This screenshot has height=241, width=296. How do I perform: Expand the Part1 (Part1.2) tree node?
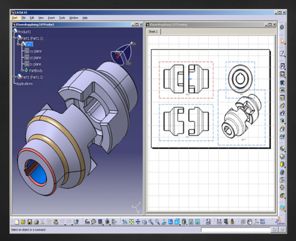(14, 77)
